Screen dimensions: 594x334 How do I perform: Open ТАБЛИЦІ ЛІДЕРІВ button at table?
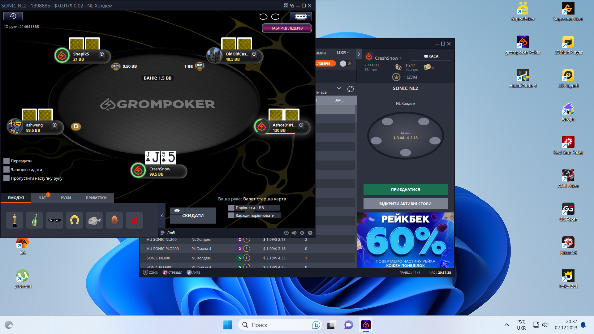pos(287,28)
